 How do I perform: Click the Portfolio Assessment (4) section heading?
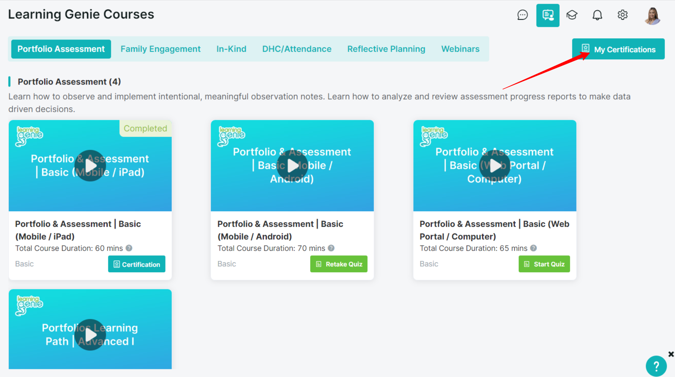[x=69, y=82]
